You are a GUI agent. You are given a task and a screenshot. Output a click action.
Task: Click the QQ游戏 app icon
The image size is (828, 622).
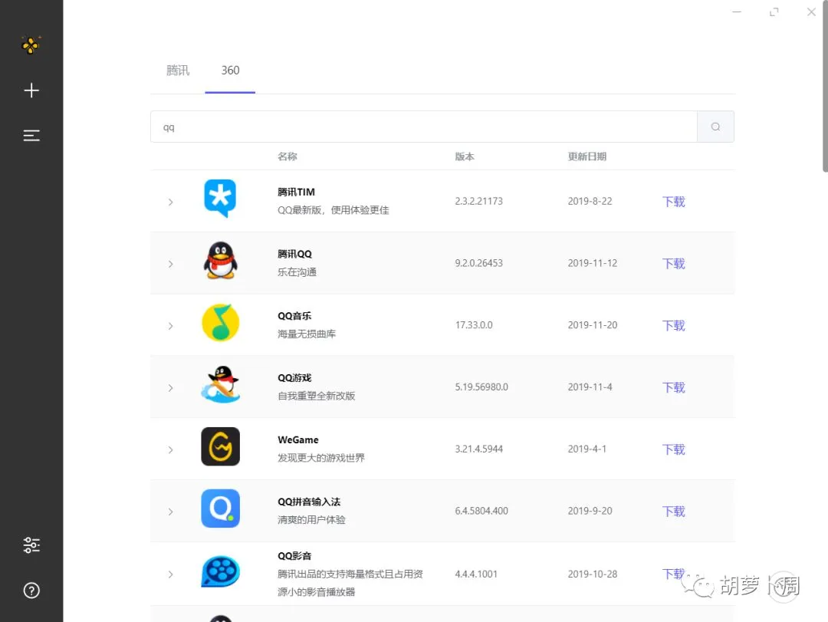220,384
